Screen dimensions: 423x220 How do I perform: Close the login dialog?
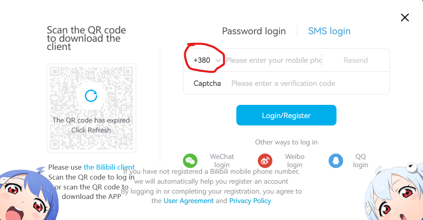click(405, 17)
